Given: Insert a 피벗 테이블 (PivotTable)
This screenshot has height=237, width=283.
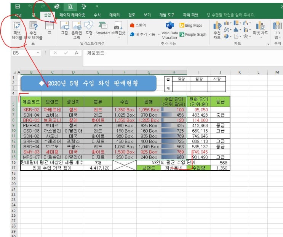Looking at the screenshot, I should (x=17, y=30).
